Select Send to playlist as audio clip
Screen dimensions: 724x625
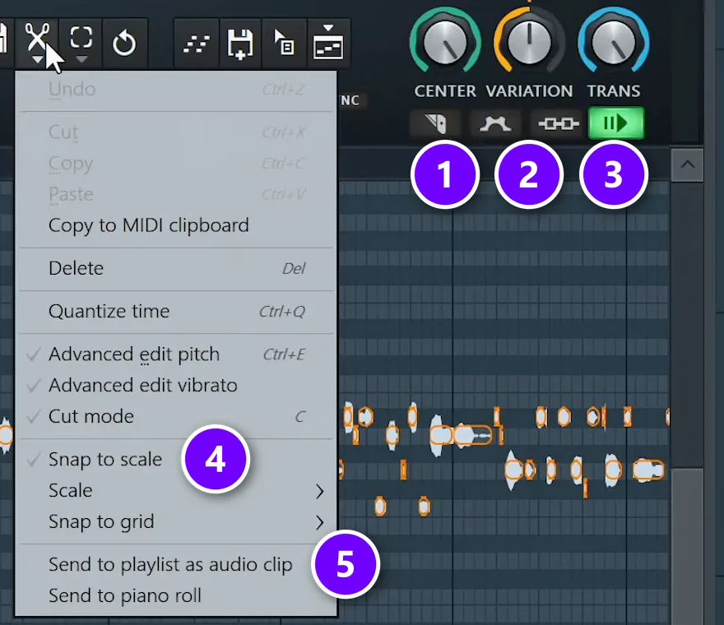tap(176, 564)
